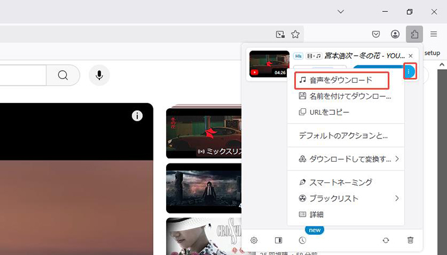The height and width of the screenshot is (255, 447).
Task: Expand the ブラックリスト submenu
Action: tap(346, 199)
